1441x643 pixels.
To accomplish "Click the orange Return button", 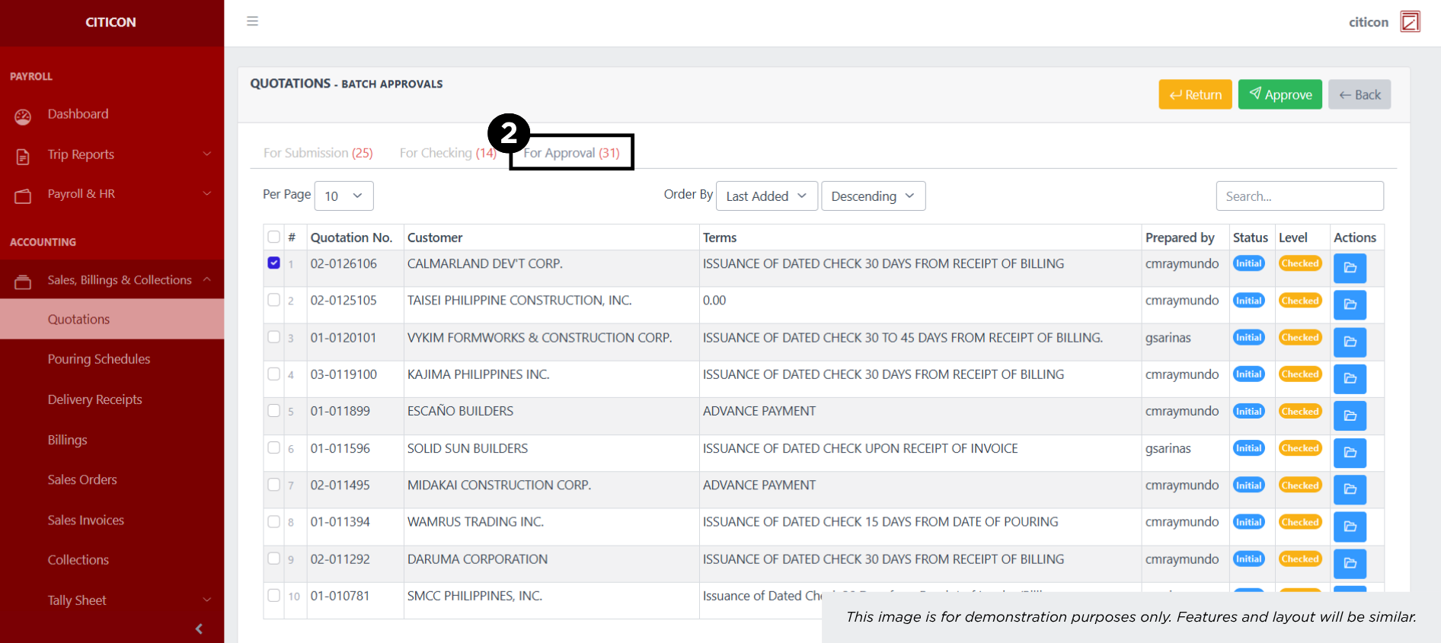I will pyautogui.click(x=1195, y=95).
